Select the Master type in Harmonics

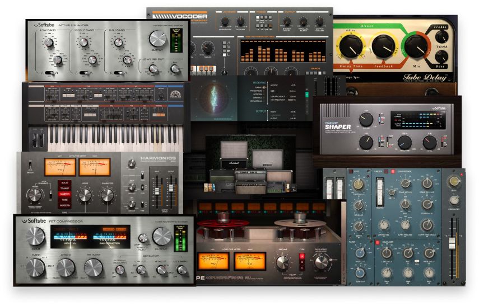pos(63,194)
